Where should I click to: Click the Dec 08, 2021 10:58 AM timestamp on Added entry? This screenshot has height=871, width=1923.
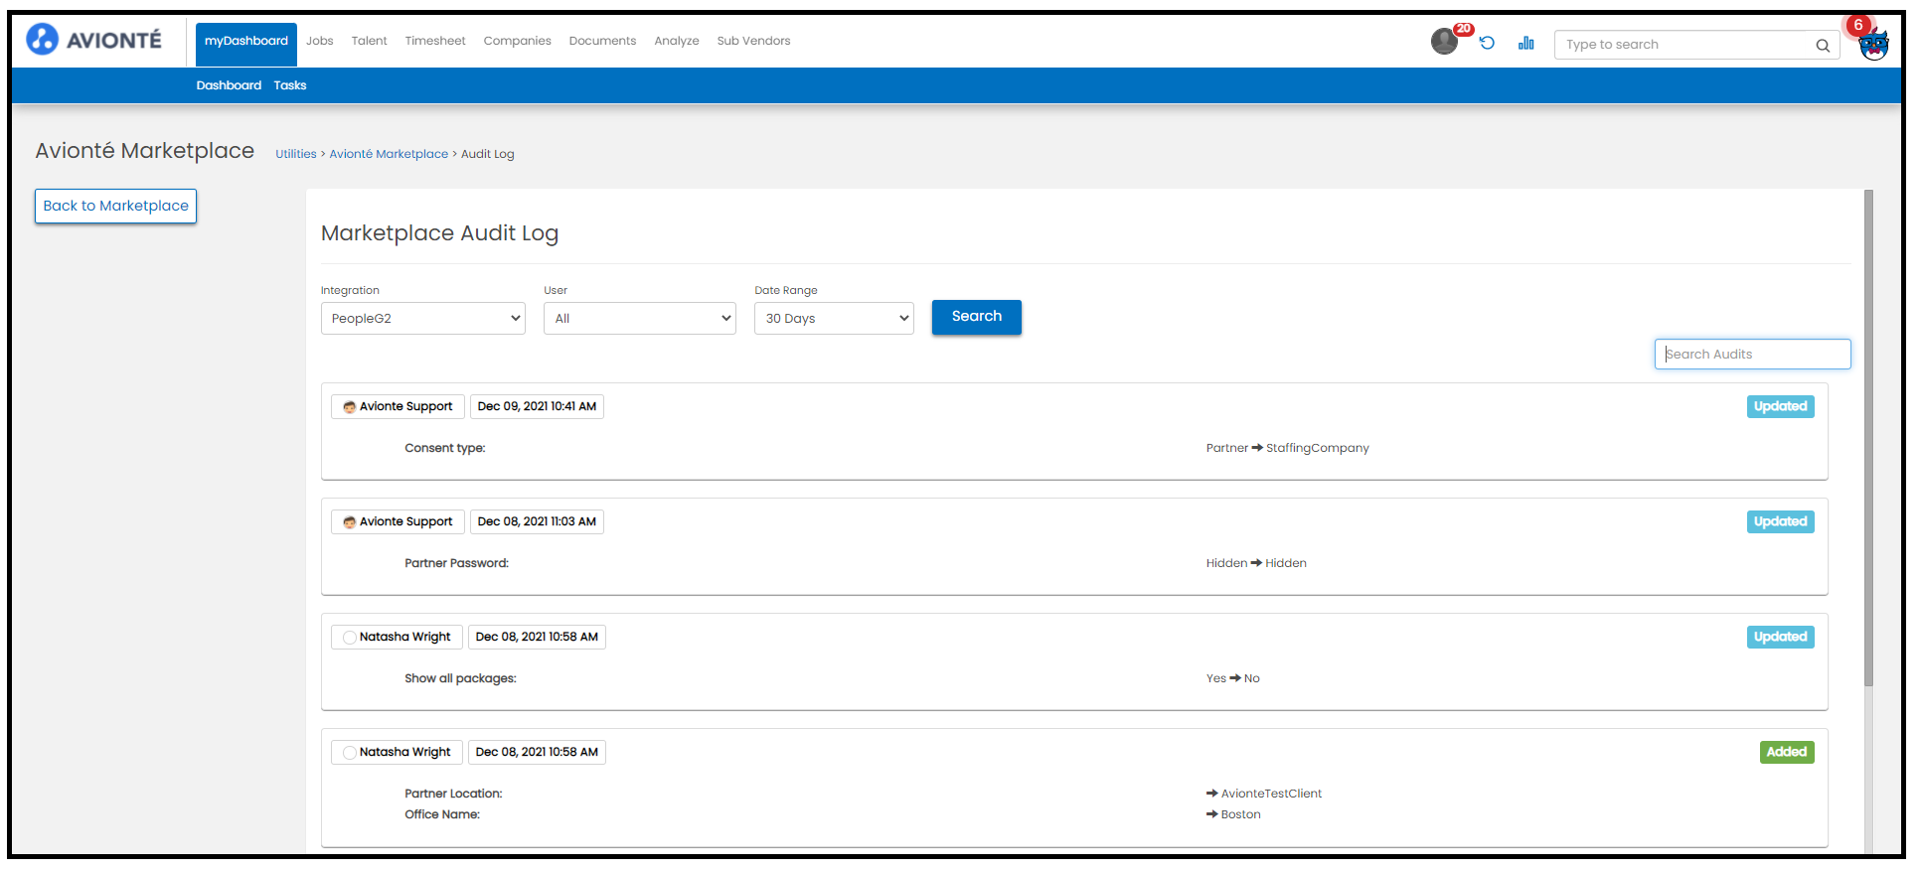click(x=537, y=752)
